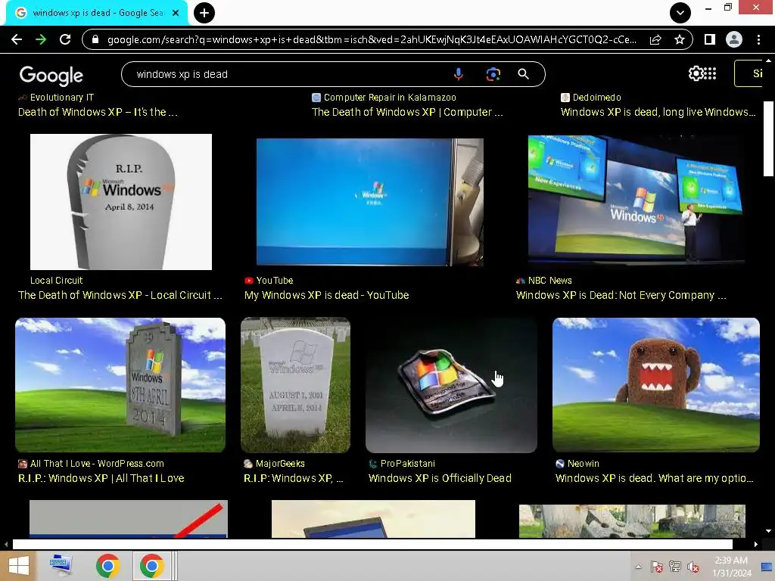
Task: Open the Neowin Domo monster thumbnail
Action: click(x=656, y=385)
